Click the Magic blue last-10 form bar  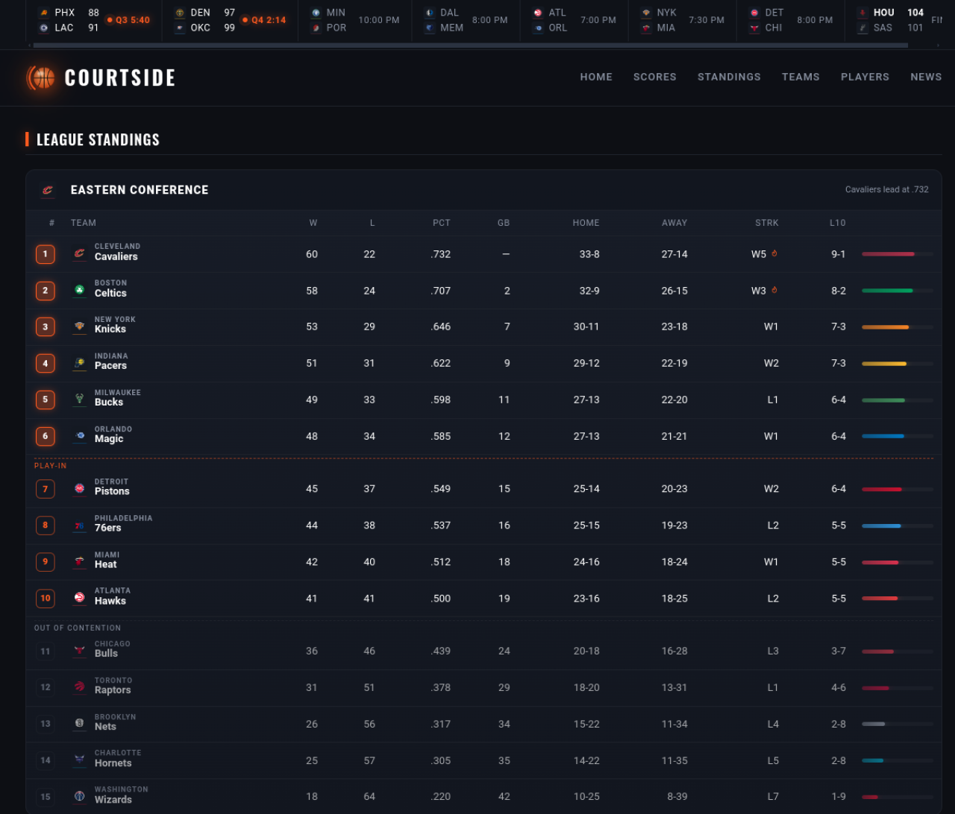pos(898,436)
